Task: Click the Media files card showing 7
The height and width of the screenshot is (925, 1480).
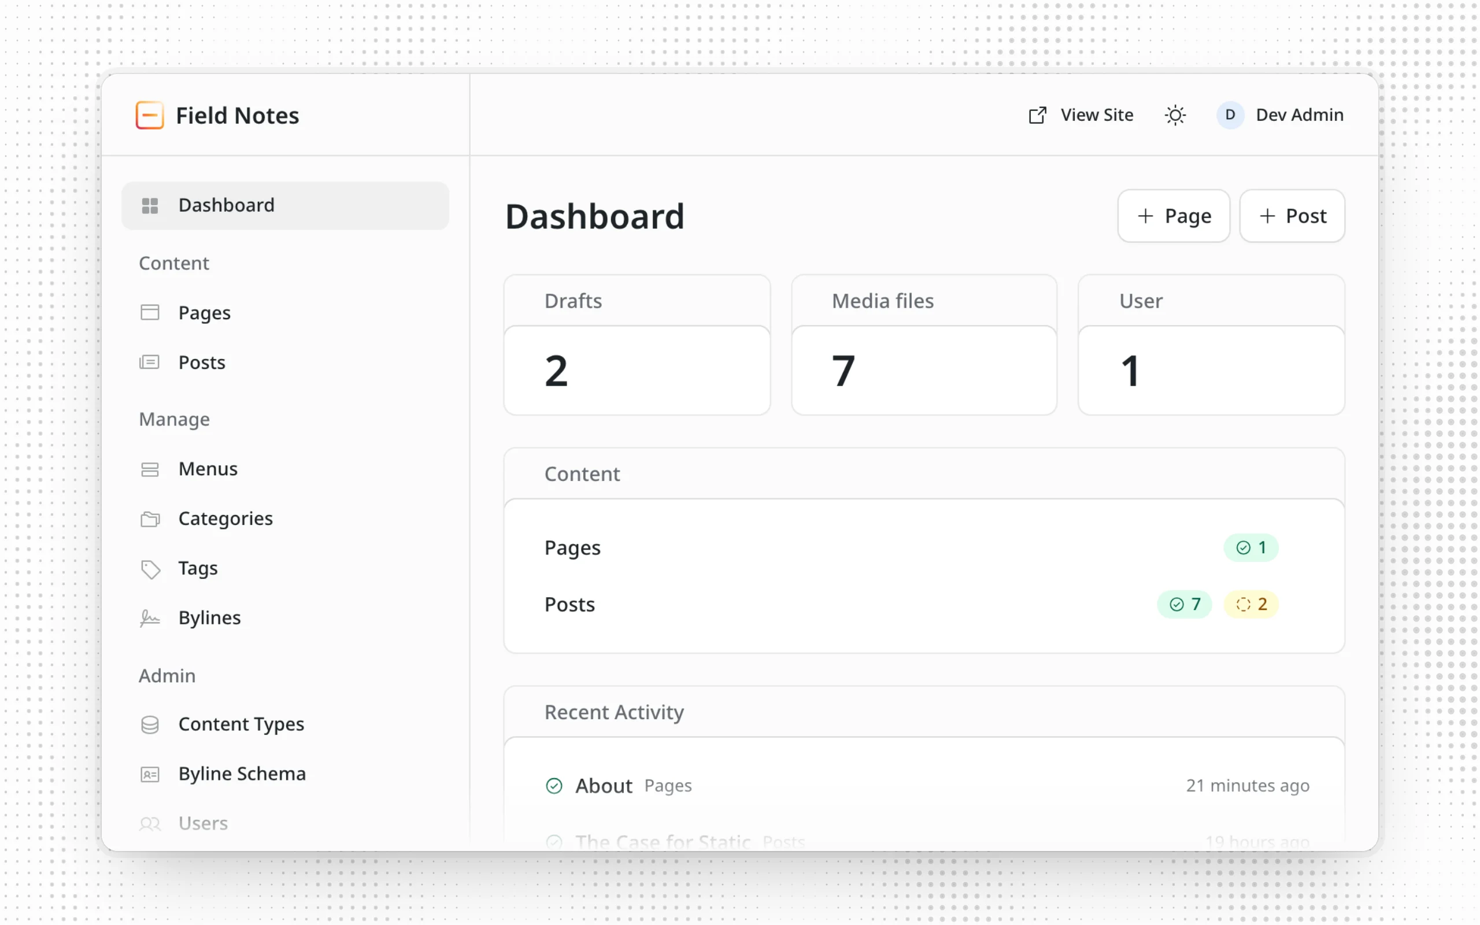Action: tap(924, 345)
